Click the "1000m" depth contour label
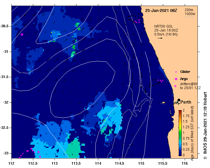The image size is (210, 168). point(190,14)
